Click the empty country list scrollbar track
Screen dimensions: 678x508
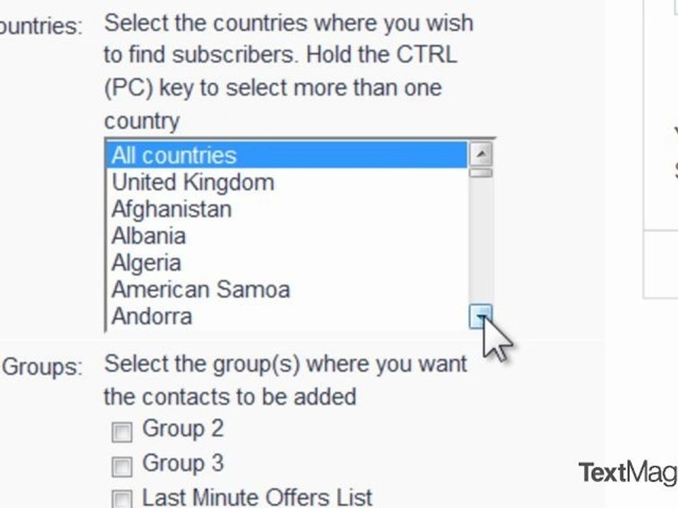(481, 240)
